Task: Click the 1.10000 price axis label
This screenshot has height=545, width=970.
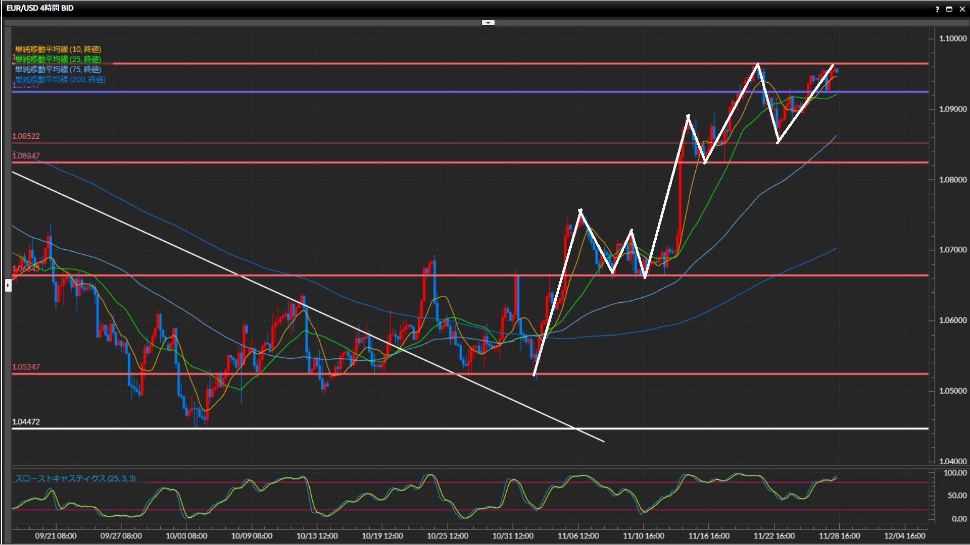Action: coord(952,38)
